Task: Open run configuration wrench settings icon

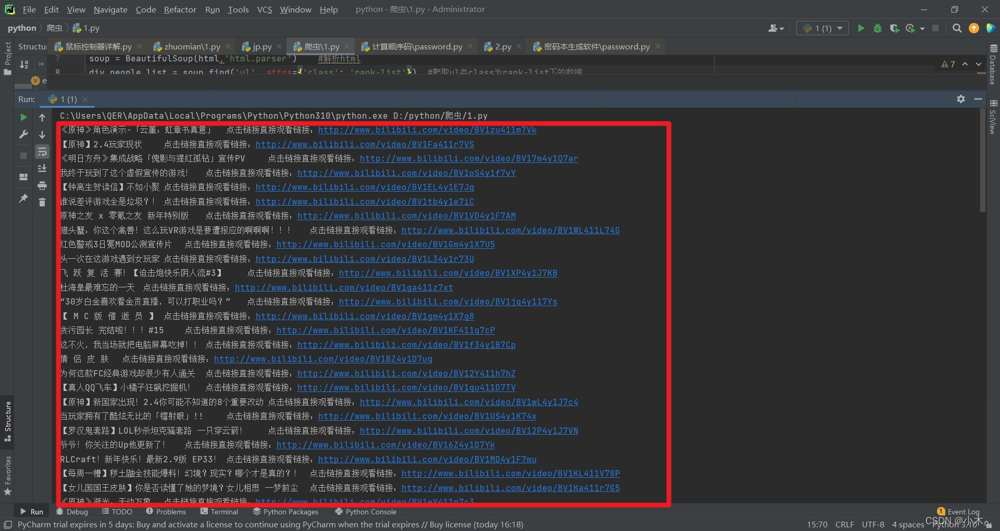Action: click(23, 135)
